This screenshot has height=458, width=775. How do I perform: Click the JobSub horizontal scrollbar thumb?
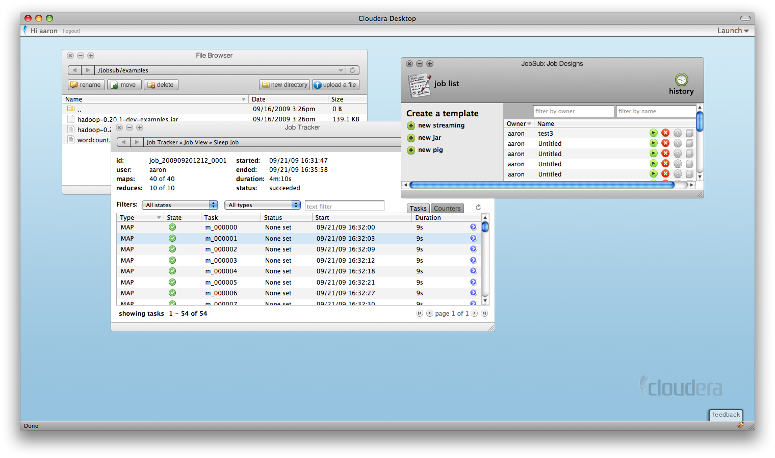[x=542, y=185]
